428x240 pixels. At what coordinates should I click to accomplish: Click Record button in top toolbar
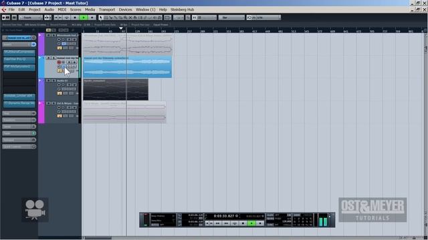[92, 18]
